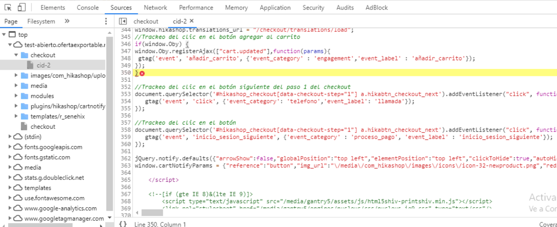This screenshot has width=557, height=227.
Task: Switch to the Console tab
Action: [88, 8]
